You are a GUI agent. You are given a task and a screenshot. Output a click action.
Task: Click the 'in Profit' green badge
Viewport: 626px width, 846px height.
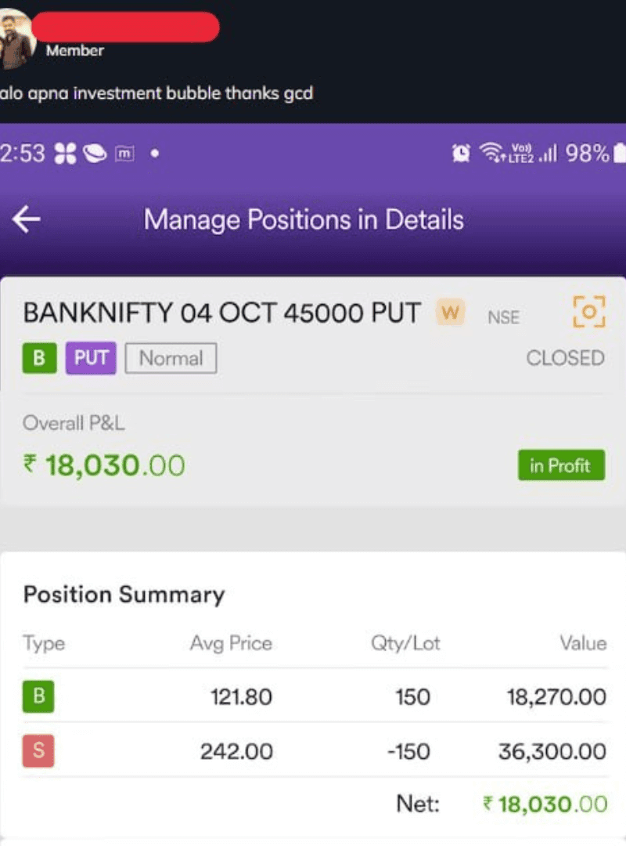560,465
